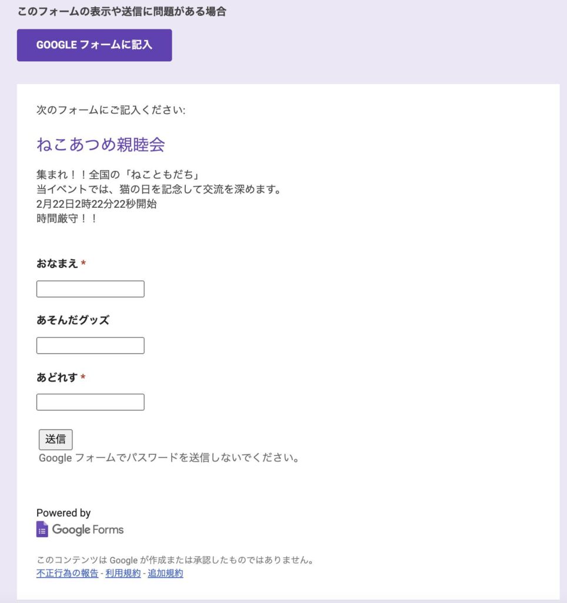The height and width of the screenshot is (603, 567).
Task: Click the GOOGLE フォームに記入 button
Action: pyautogui.click(x=94, y=45)
